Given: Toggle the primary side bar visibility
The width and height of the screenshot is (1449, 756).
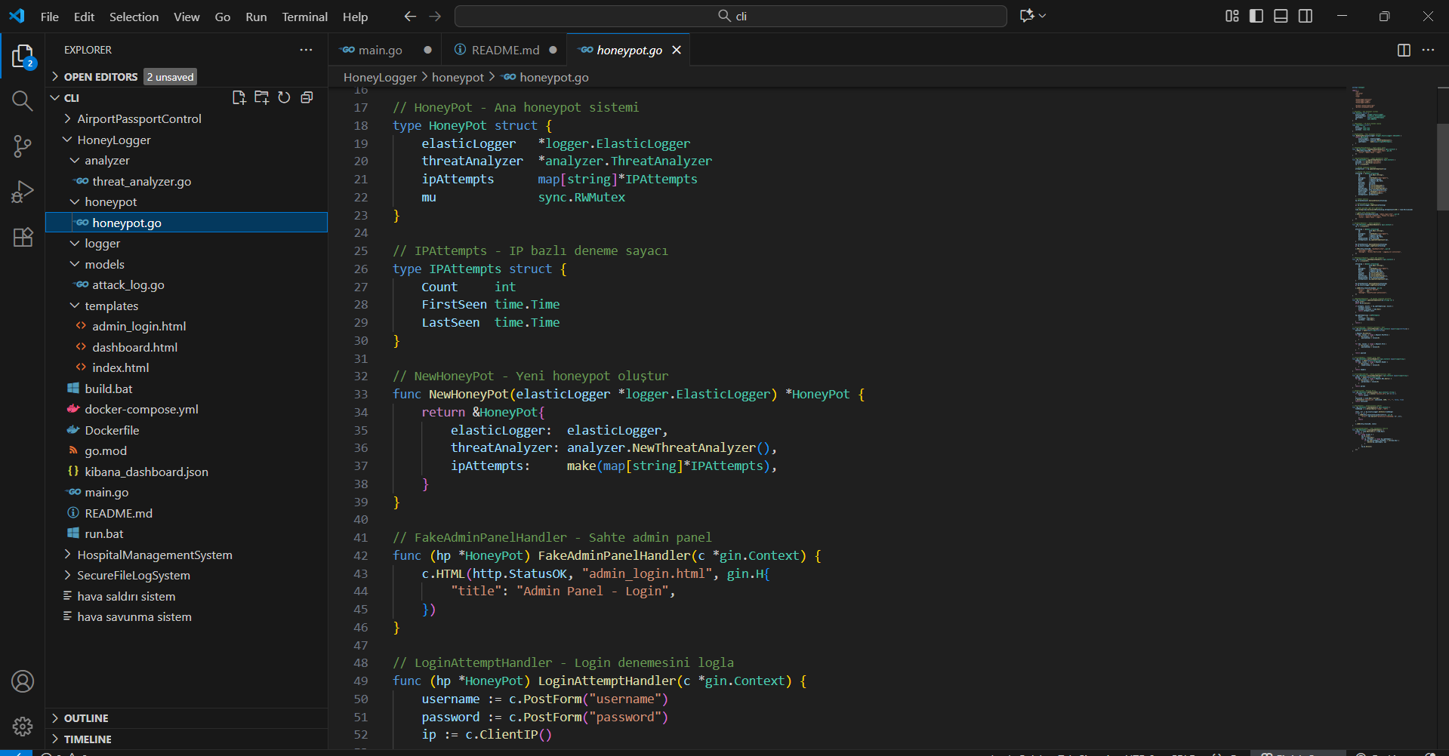Looking at the screenshot, I should point(1256,16).
